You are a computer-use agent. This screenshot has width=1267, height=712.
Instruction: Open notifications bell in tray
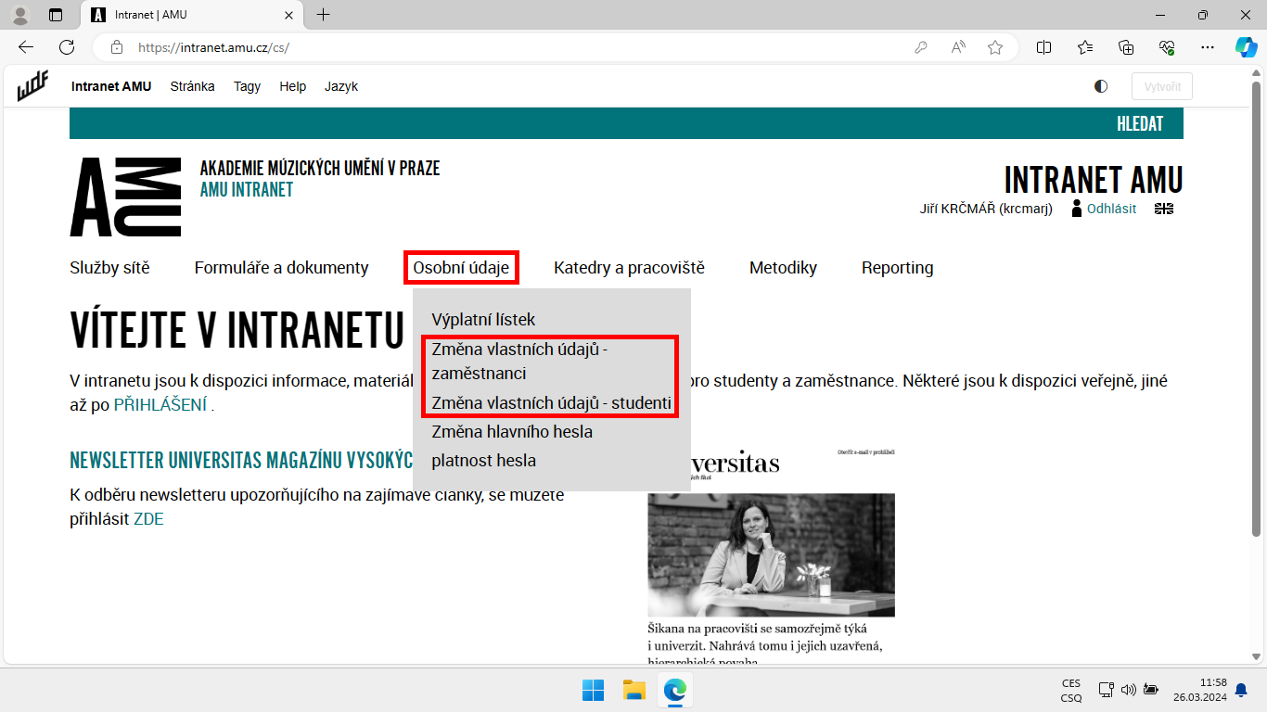[x=1241, y=690]
